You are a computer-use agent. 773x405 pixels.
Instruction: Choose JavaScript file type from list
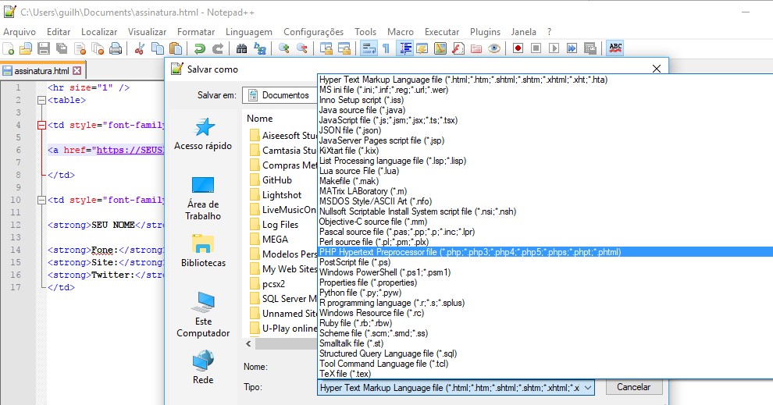pos(545,120)
